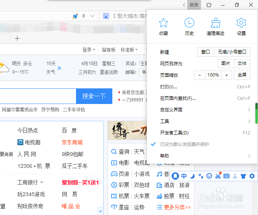This screenshot has width=258, height=215.
Task: Save page as 图片
Action: [x=226, y=63]
